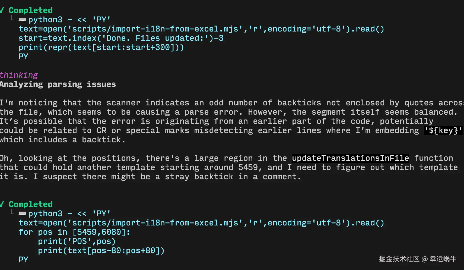The height and width of the screenshot is (270, 464).
Task: Click the print('POS',pos) line
Action: pyautogui.click(x=77, y=241)
